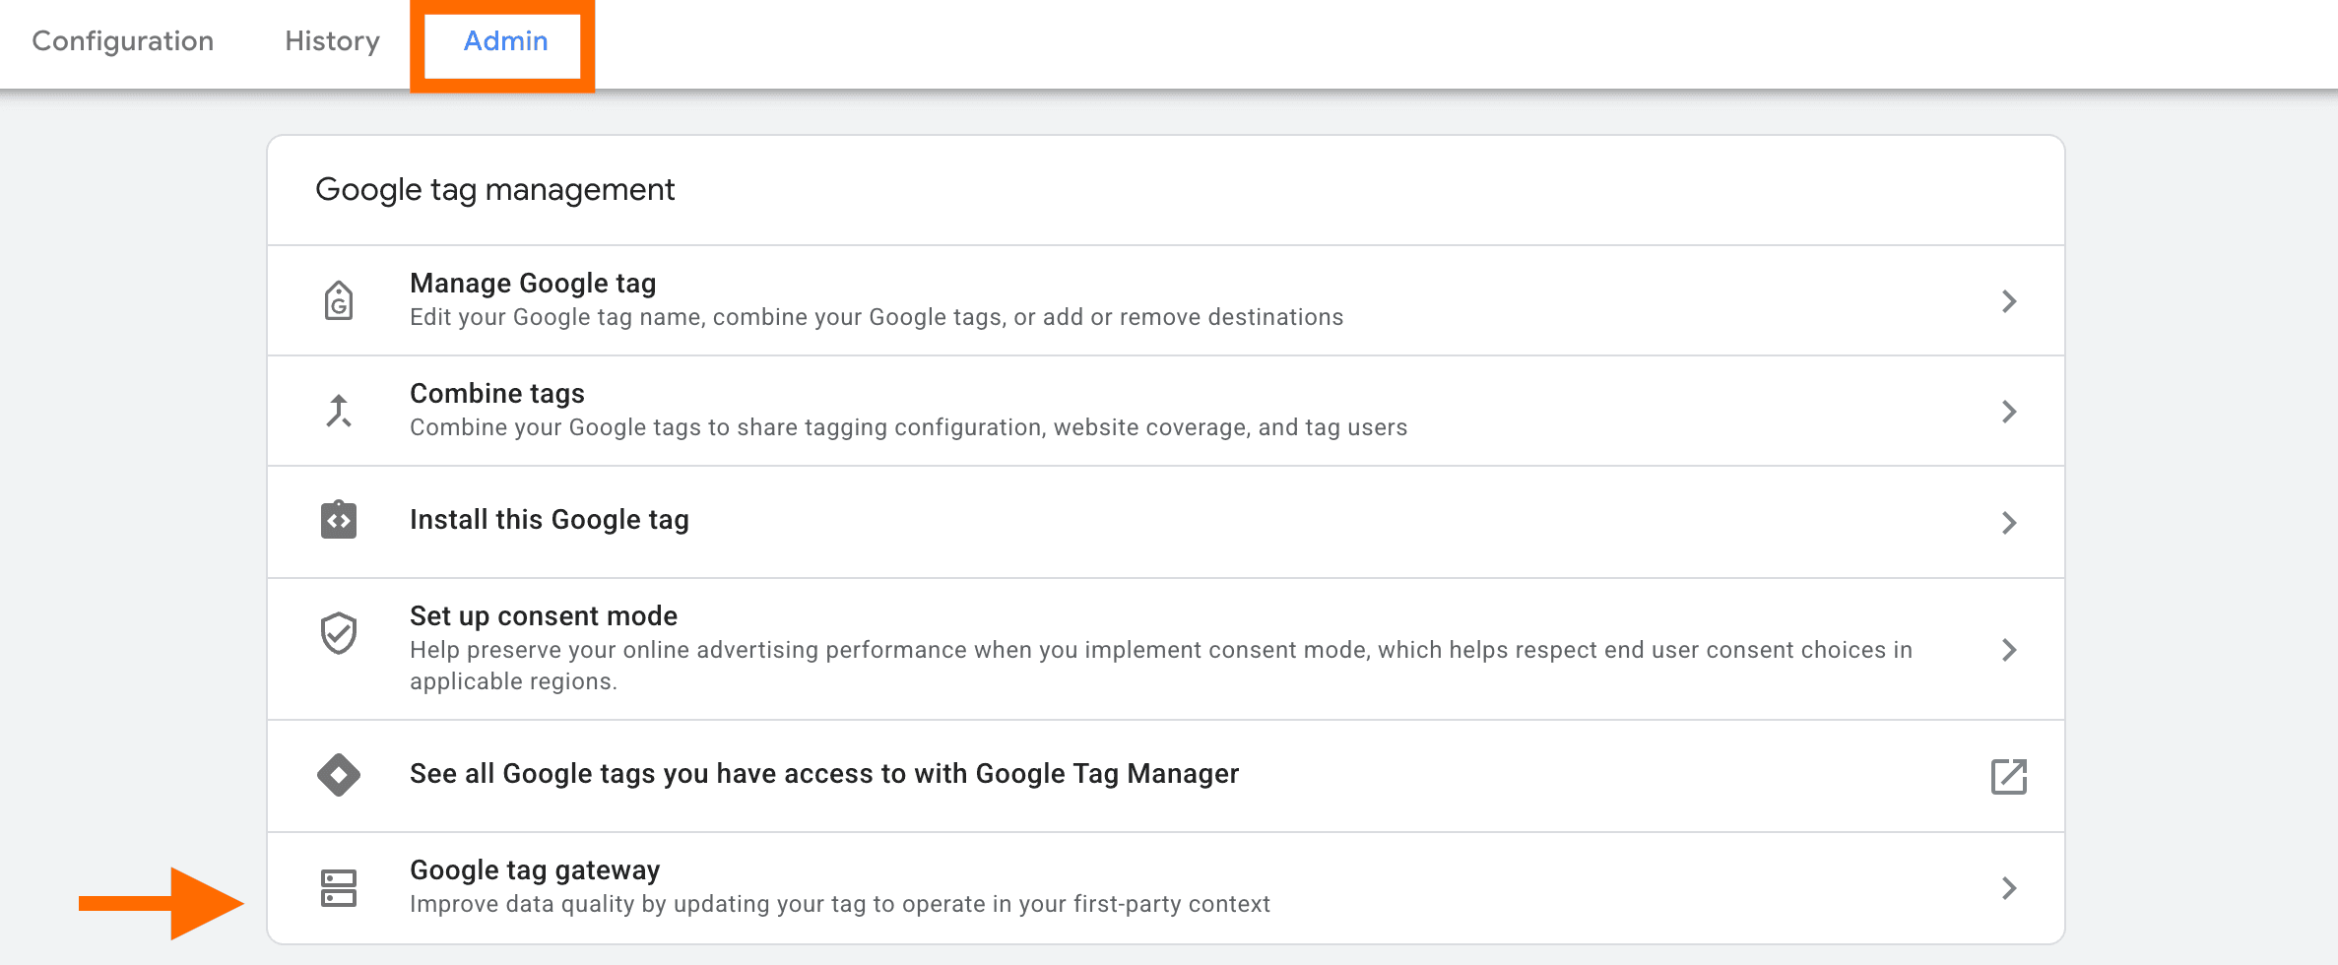Click the Manage Google tag icon
This screenshot has height=965, width=2338.
pyautogui.click(x=339, y=300)
